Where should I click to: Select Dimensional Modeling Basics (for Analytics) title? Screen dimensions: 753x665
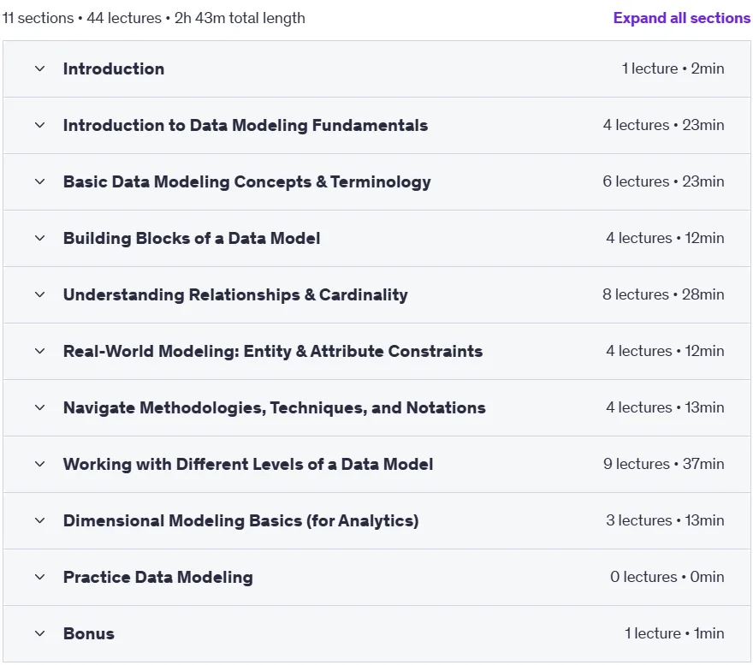(x=240, y=520)
